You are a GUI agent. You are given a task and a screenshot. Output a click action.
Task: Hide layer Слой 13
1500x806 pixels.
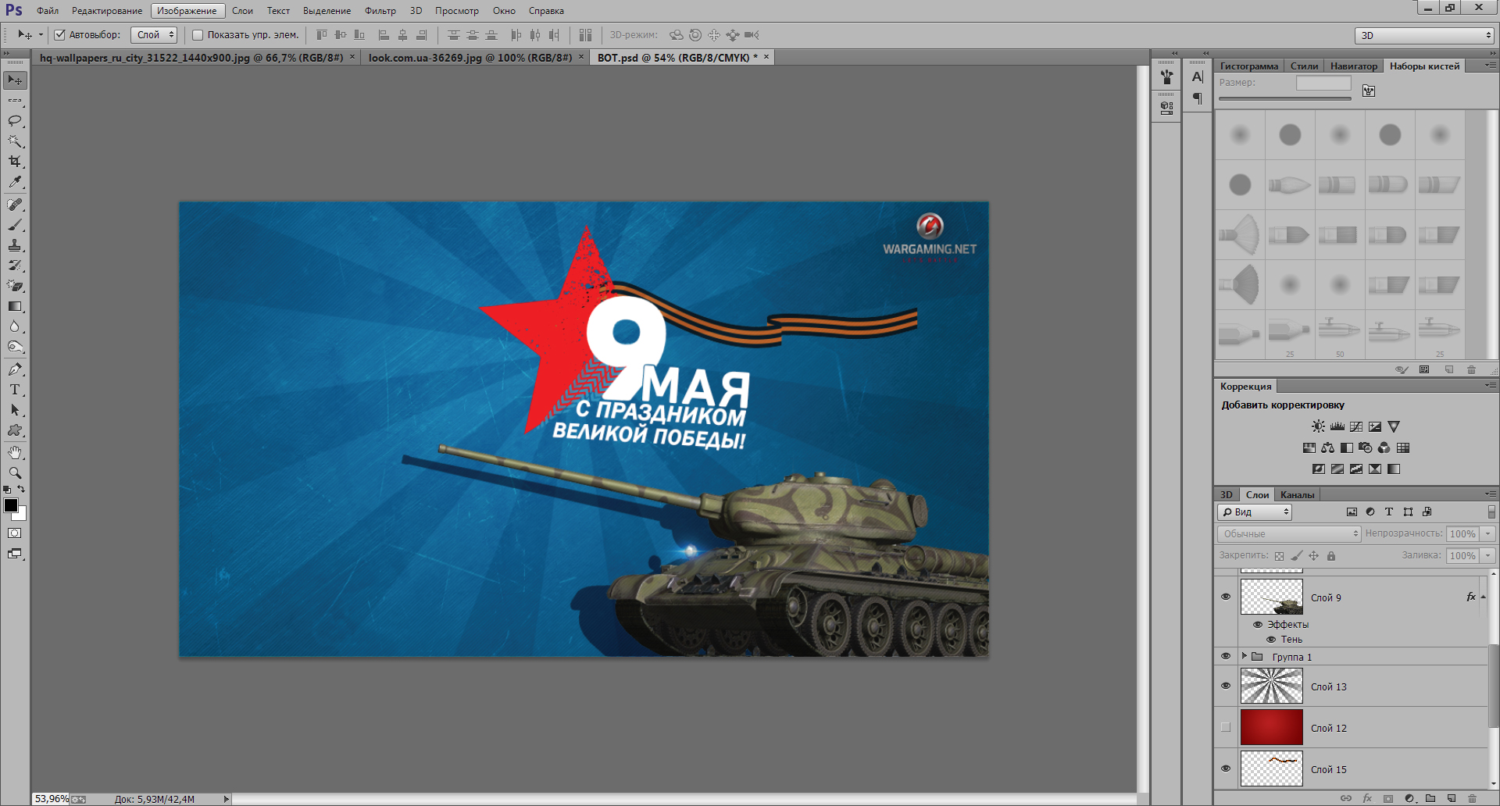(x=1226, y=686)
